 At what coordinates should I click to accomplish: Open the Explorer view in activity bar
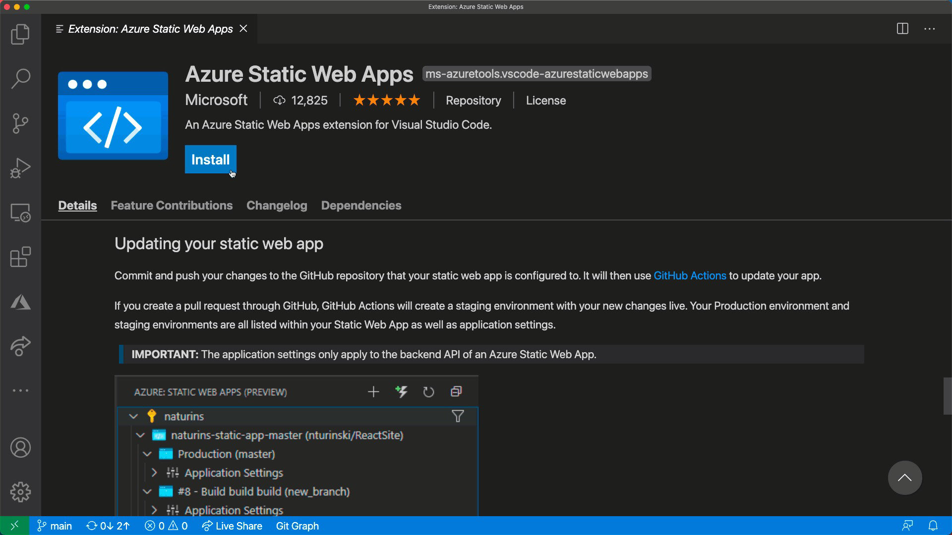click(x=20, y=34)
